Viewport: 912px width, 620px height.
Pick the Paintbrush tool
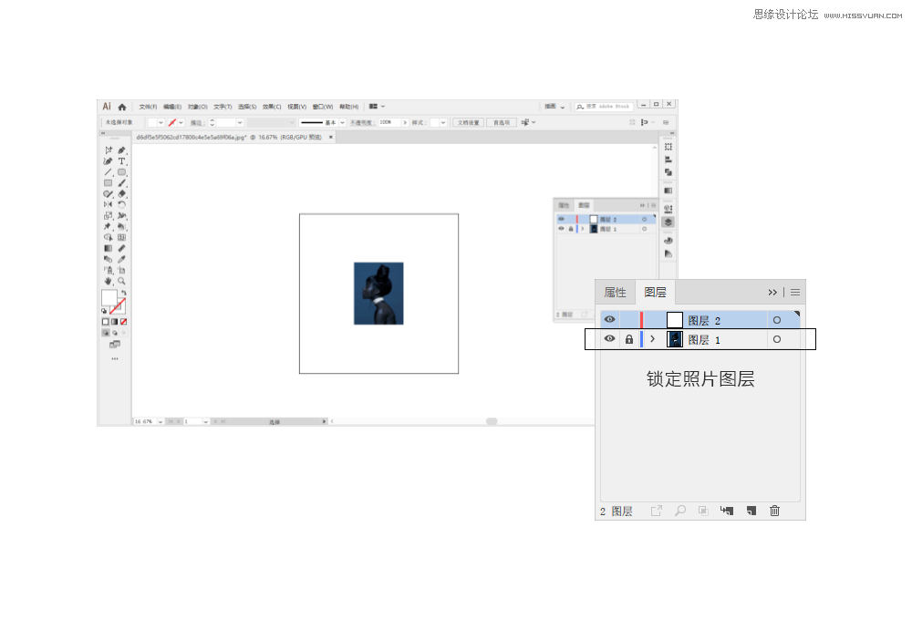[x=121, y=183]
